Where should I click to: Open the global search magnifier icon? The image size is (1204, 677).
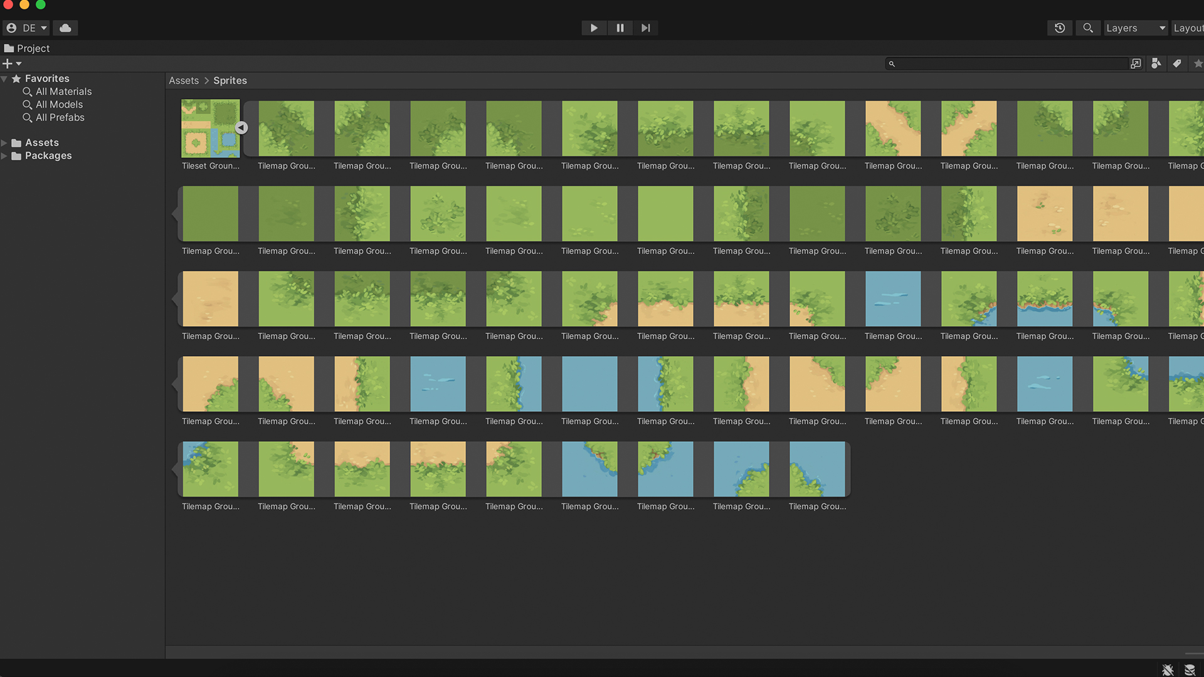(1088, 28)
